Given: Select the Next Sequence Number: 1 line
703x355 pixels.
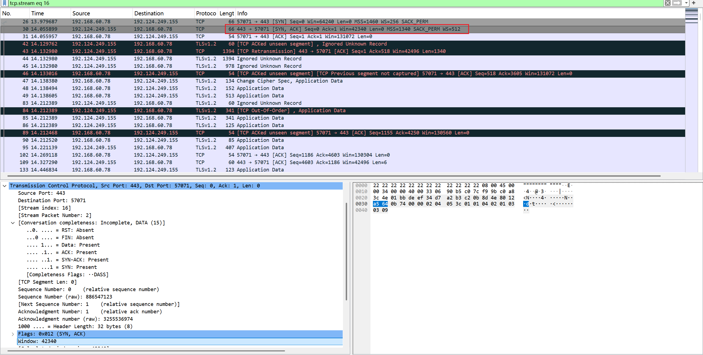Looking at the screenshot, I should click(x=99, y=304).
